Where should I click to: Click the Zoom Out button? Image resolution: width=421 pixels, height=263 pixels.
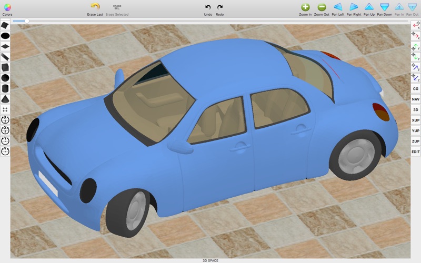coord(322,7)
